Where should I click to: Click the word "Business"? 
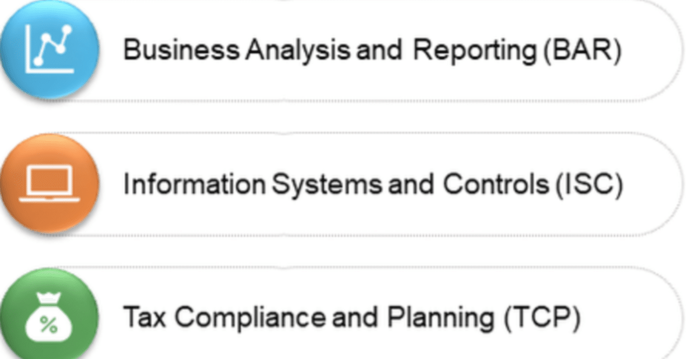(x=181, y=50)
